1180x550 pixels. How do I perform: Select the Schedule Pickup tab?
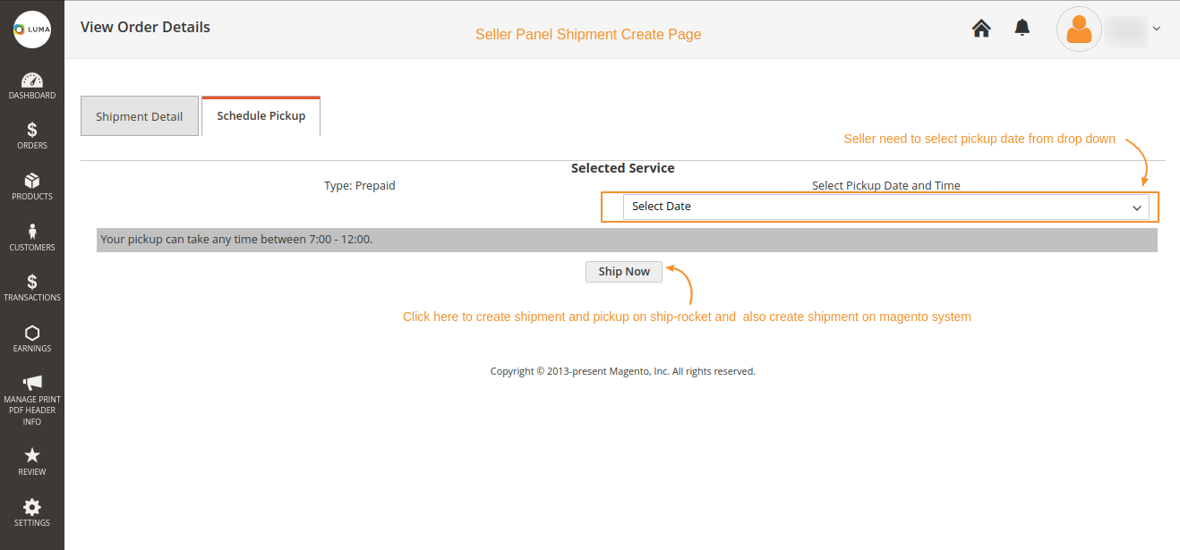coord(261,114)
